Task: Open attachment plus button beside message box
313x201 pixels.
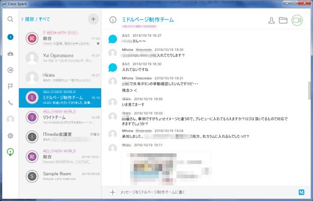Action: click(x=112, y=192)
